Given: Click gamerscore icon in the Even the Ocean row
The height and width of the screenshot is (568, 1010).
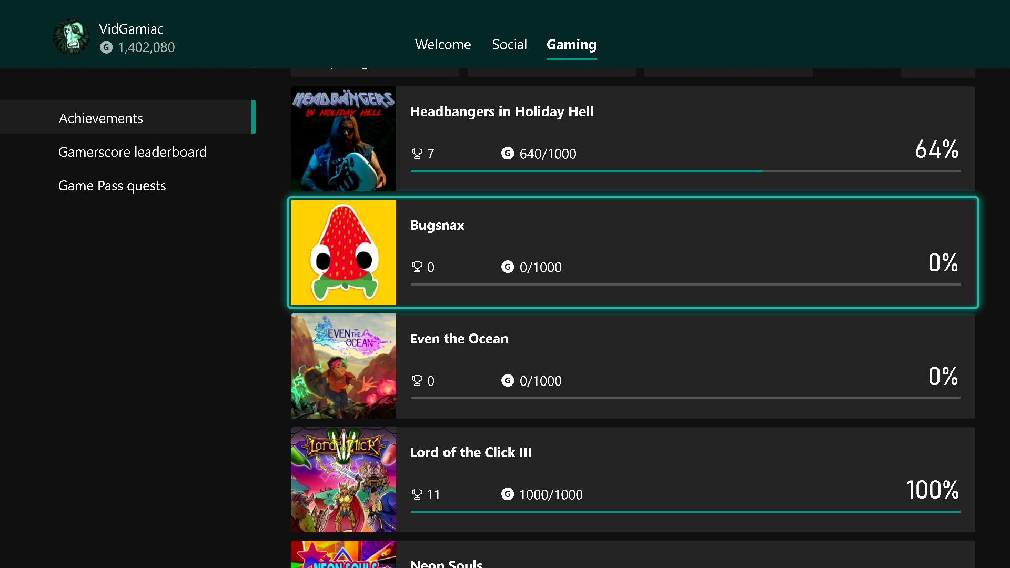Looking at the screenshot, I should coord(507,381).
